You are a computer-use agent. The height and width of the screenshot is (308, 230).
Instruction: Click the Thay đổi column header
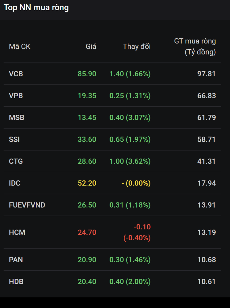pos(137,46)
